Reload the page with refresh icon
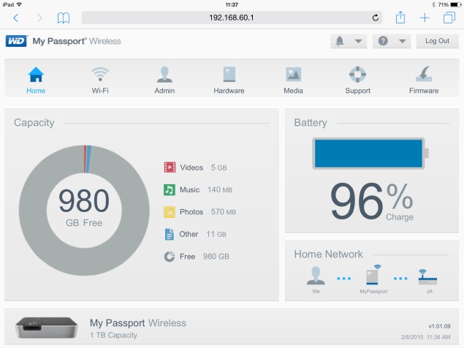This screenshot has height=348, width=464. tap(376, 18)
